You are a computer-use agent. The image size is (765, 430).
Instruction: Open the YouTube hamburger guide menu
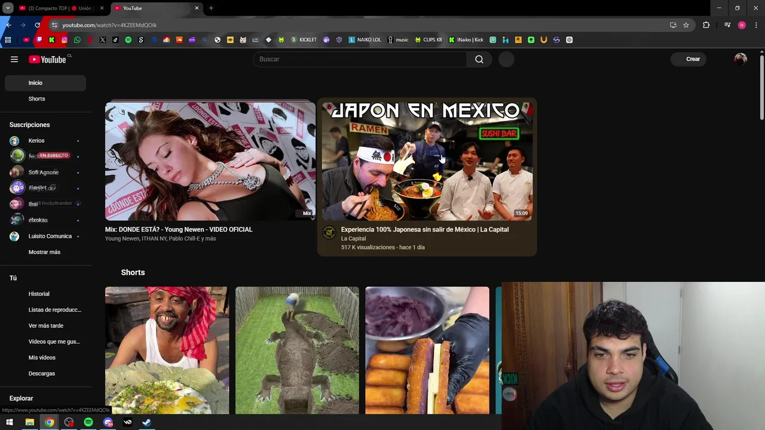[x=14, y=59]
